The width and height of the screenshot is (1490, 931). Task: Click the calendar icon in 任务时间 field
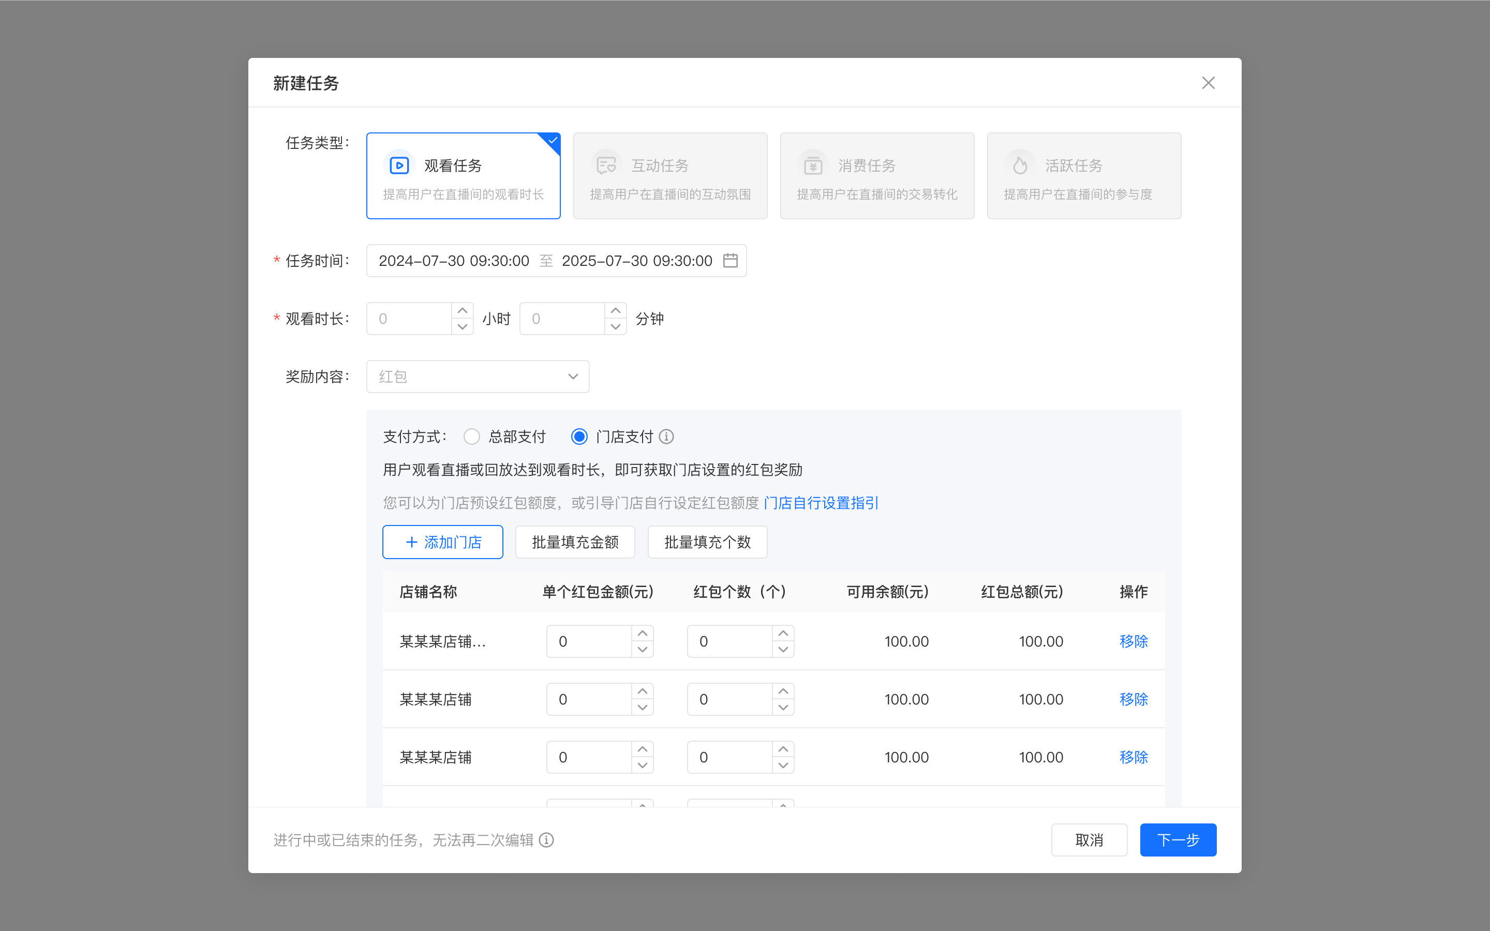(730, 261)
